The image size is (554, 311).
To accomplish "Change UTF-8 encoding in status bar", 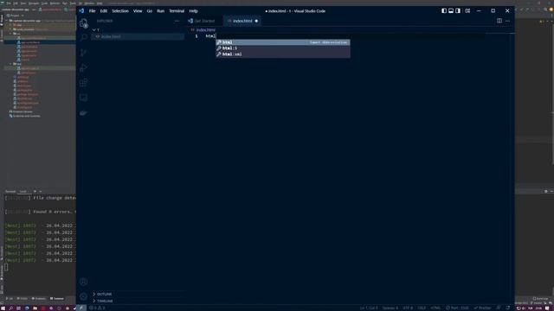I will [408, 308].
